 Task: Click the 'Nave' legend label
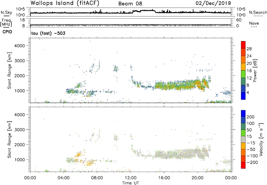click(254, 23)
